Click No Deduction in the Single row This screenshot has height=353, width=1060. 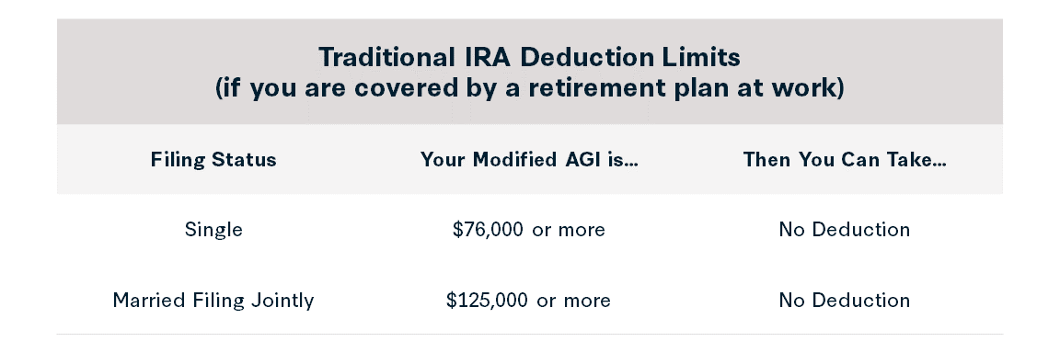tap(845, 230)
